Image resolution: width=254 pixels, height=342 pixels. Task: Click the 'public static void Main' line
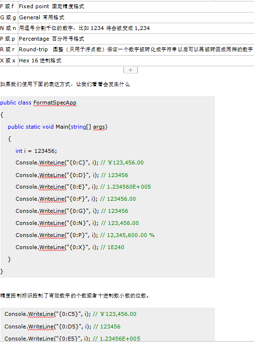(x=58, y=127)
